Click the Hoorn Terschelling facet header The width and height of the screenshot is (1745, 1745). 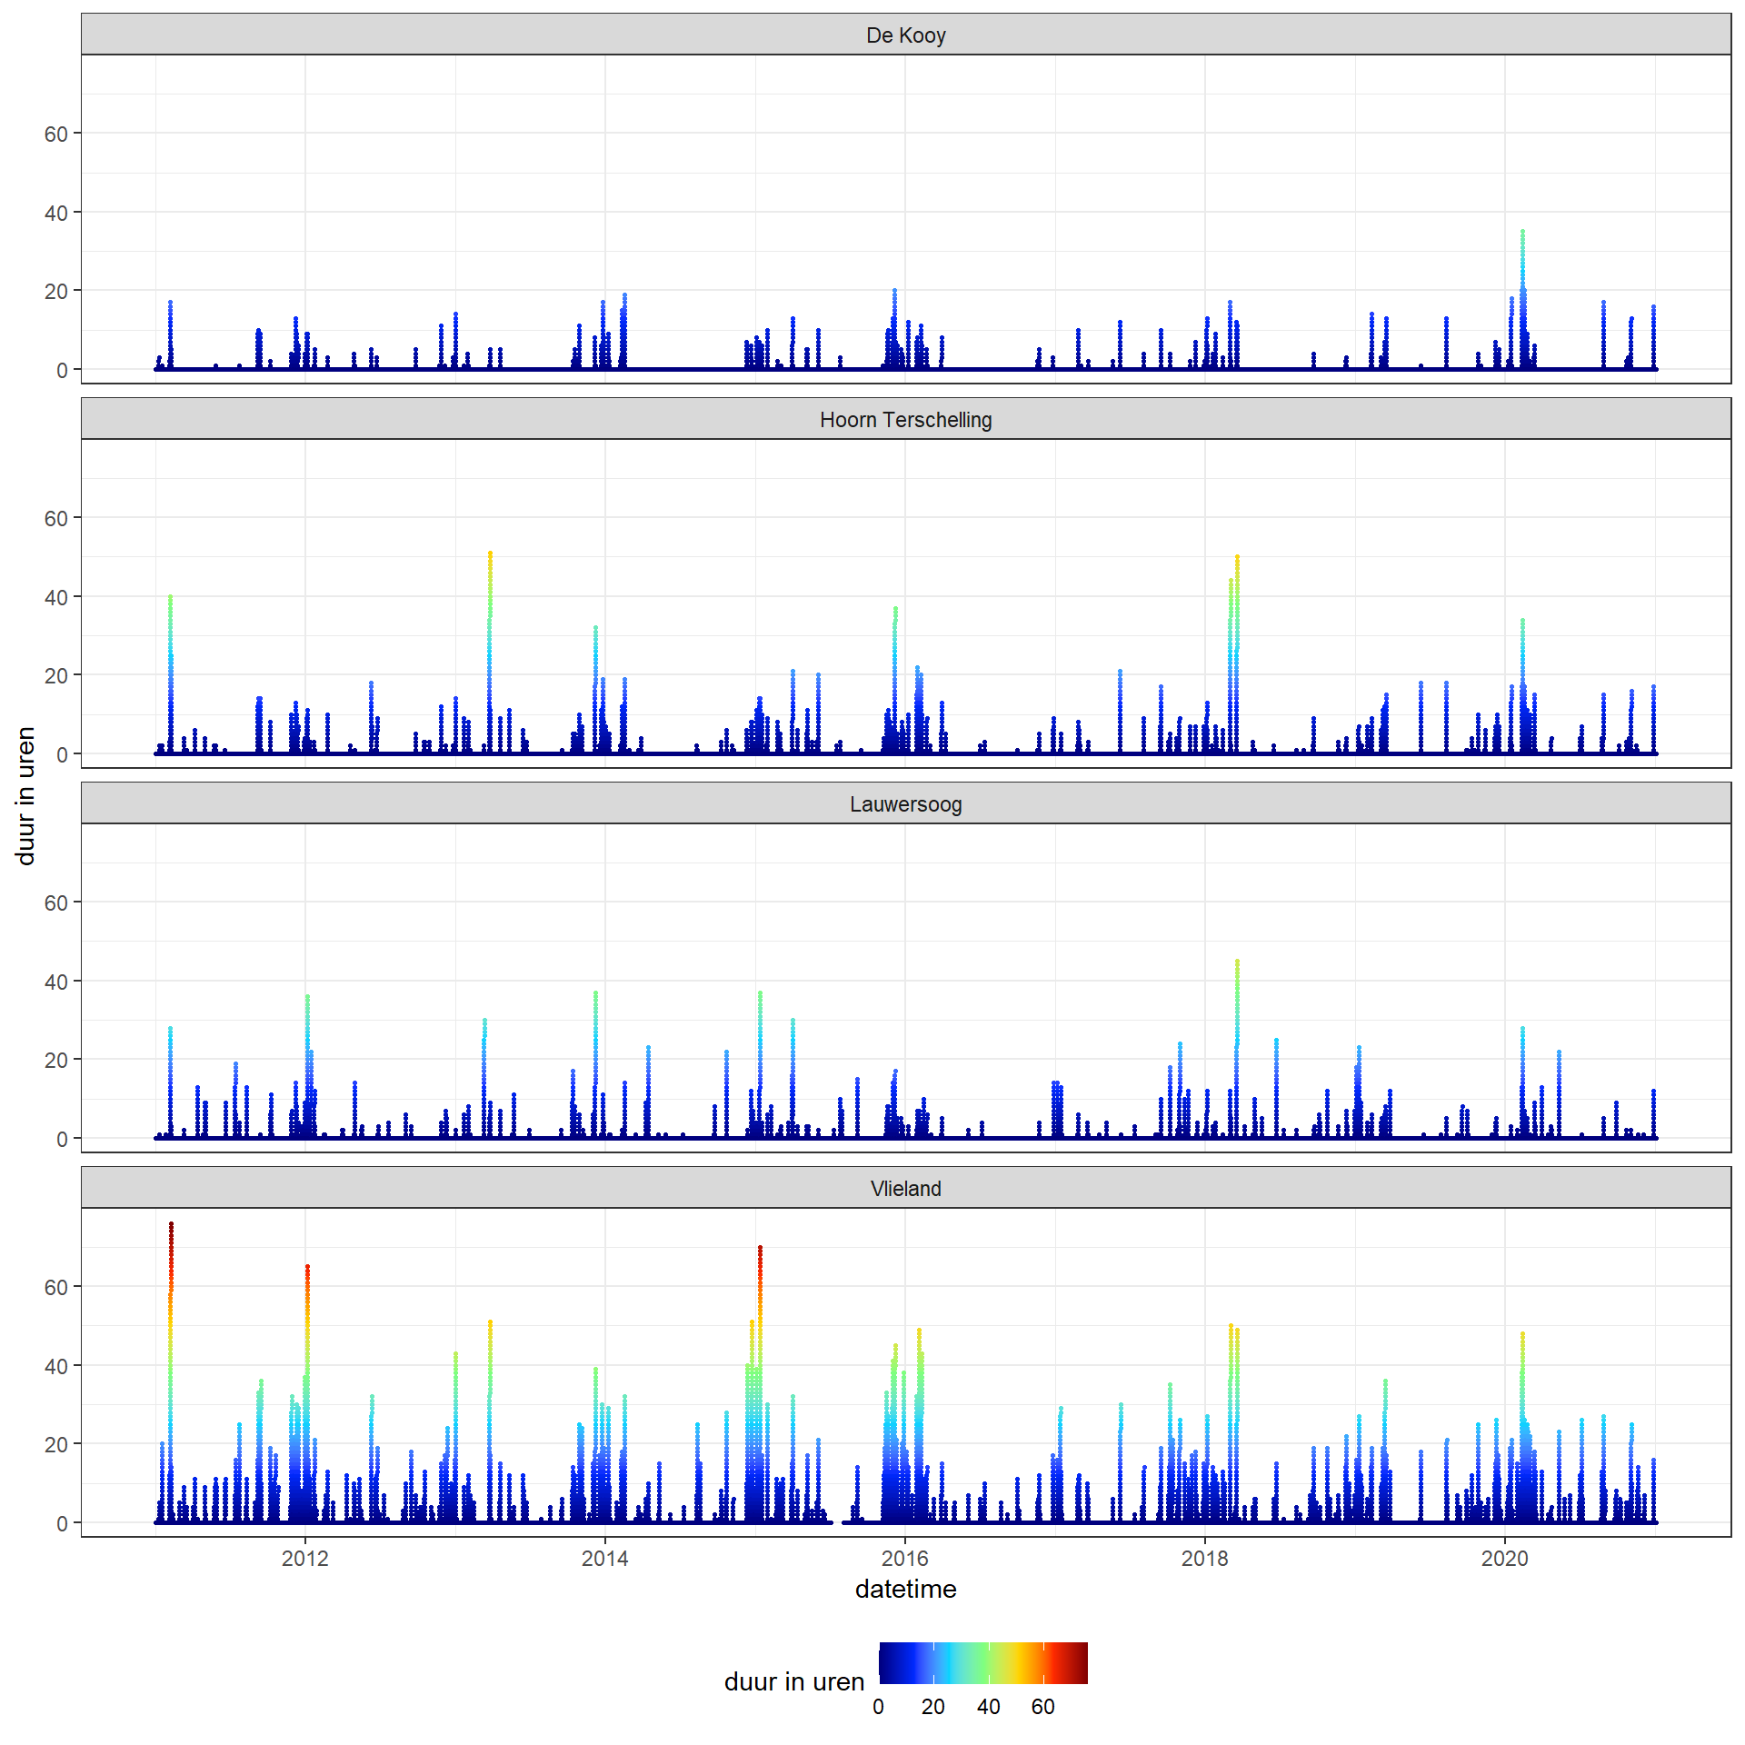pos(905,419)
